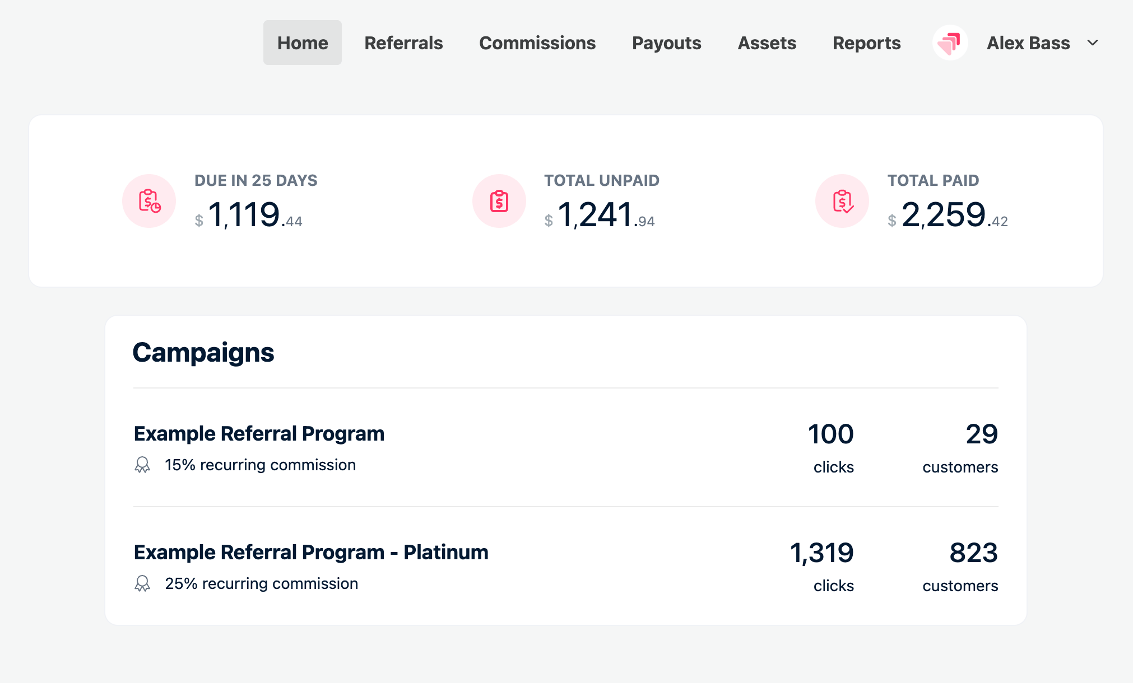Go to the Home tab

click(303, 43)
